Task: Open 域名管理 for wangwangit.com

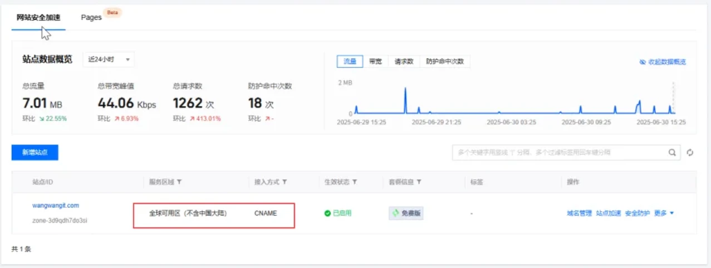Action: 579,213
